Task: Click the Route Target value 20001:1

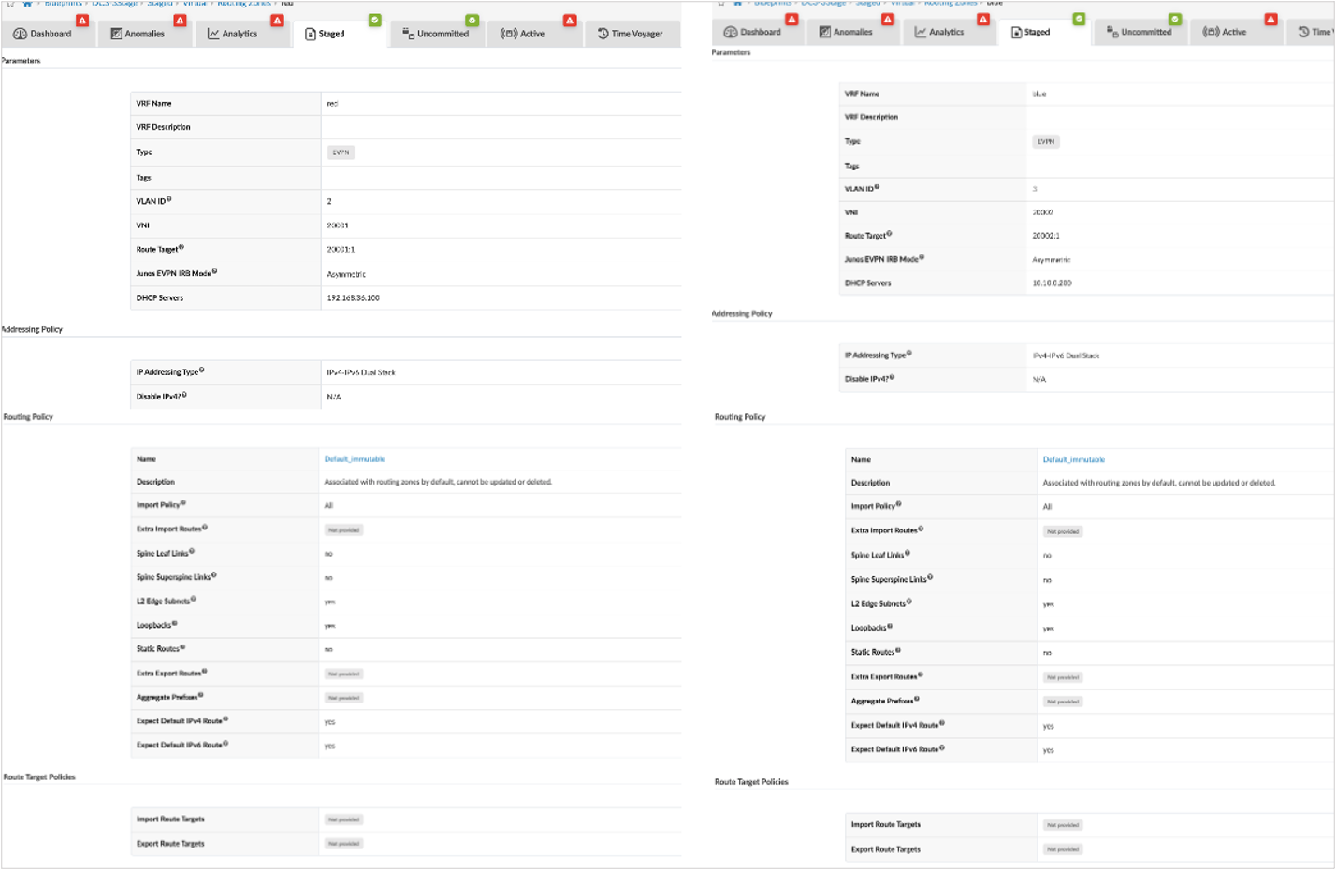Action: click(x=341, y=250)
